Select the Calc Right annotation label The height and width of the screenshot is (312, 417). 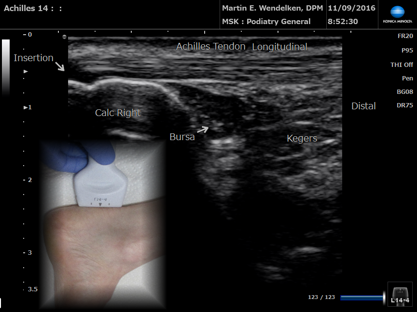pos(118,113)
